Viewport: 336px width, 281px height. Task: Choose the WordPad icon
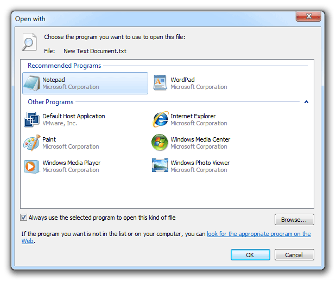click(x=160, y=82)
